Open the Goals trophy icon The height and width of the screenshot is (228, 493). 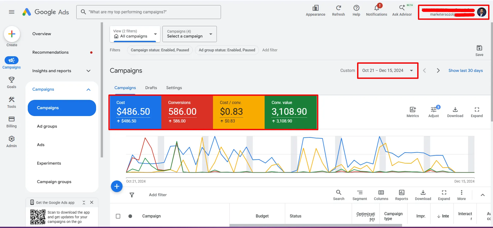click(x=12, y=80)
